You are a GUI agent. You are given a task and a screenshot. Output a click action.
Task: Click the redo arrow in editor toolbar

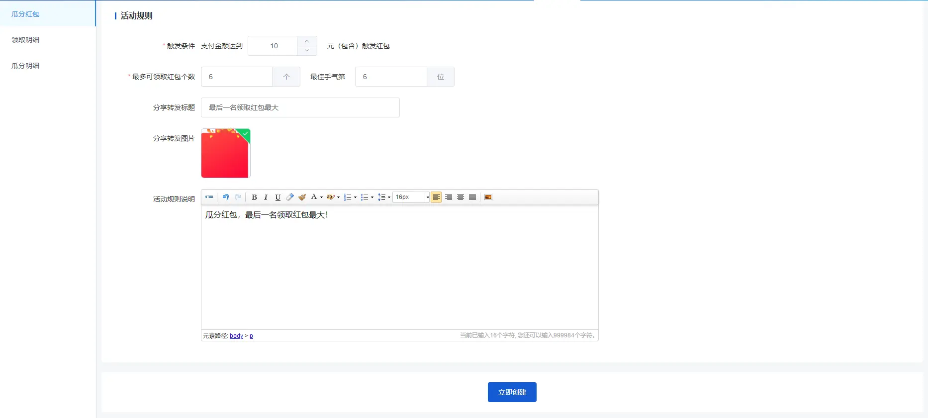pyautogui.click(x=238, y=197)
